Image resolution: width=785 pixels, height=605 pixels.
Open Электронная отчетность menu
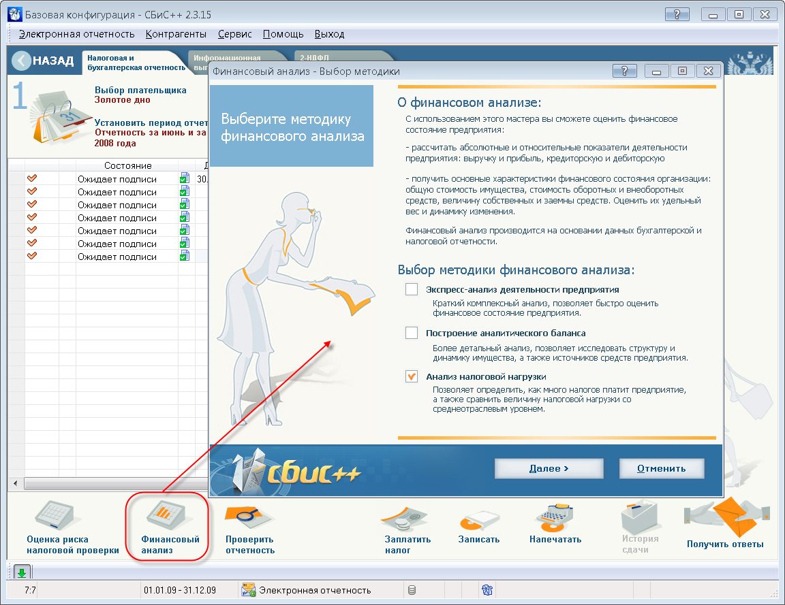[76, 34]
